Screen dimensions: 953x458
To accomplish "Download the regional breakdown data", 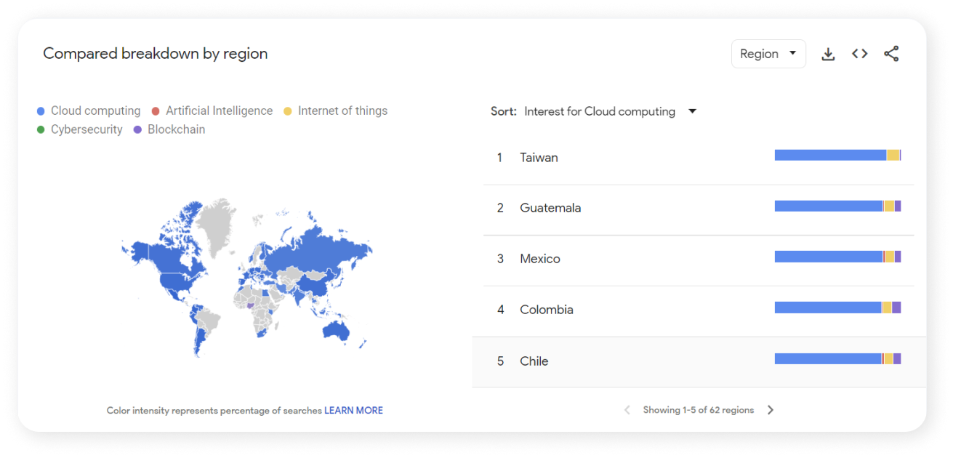I will point(828,53).
